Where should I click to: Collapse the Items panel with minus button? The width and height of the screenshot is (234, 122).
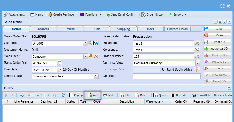tap(229, 88)
